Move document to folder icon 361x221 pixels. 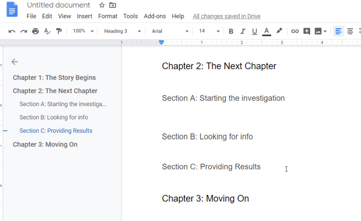coord(113,5)
